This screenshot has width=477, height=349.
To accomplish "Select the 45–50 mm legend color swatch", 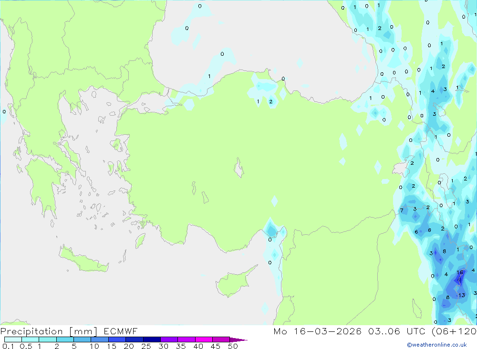I will (221, 339).
